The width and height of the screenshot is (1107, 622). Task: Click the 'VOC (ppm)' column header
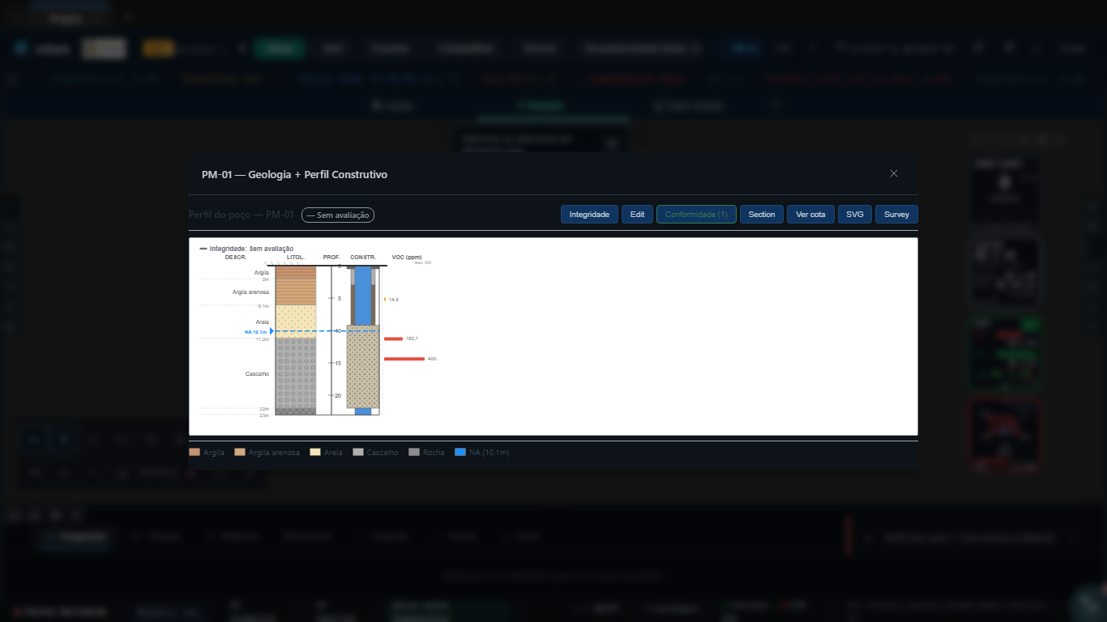click(x=407, y=258)
